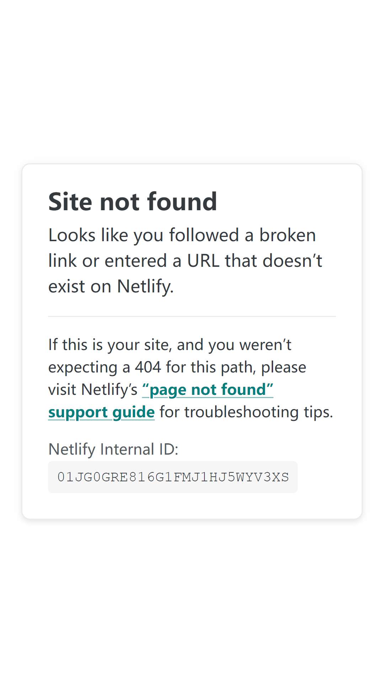Open the "page not found" link

pos(208,390)
